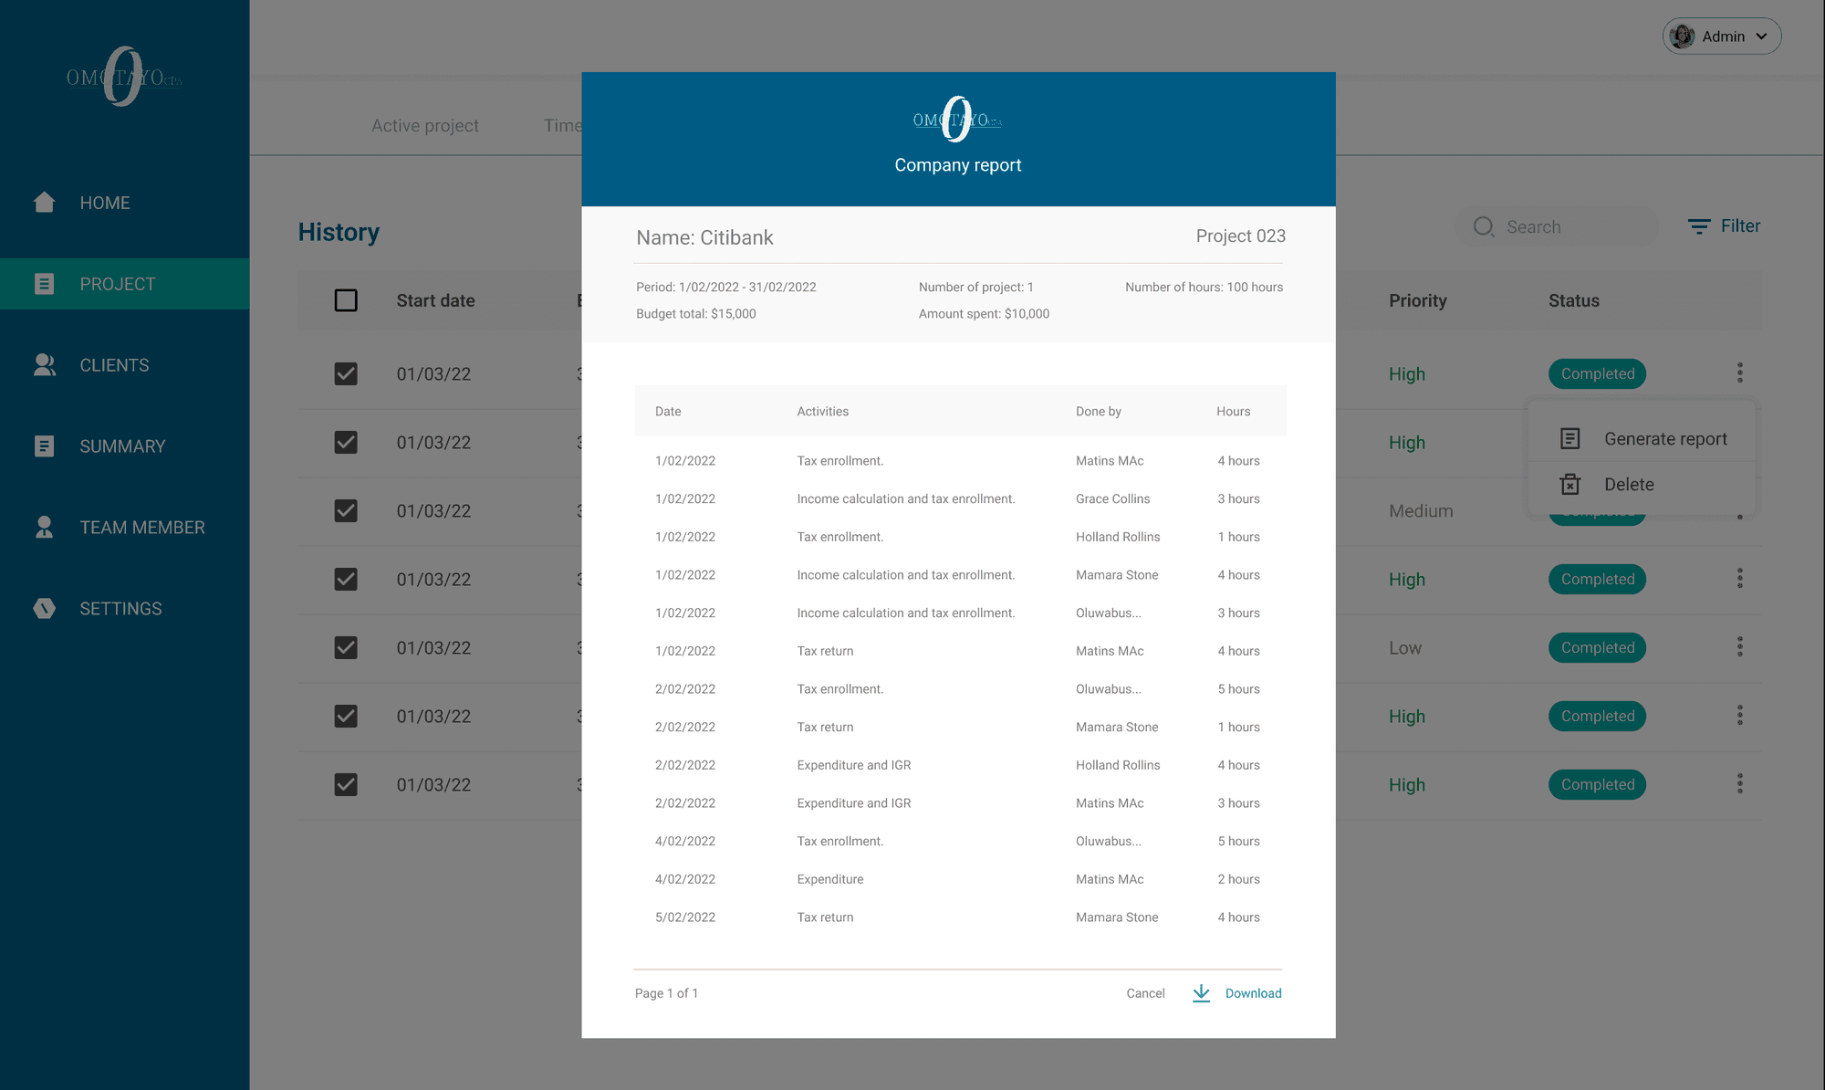Screen dimensions: 1825x1090
Task: Click the download arrow icon
Action: pyautogui.click(x=1201, y=993)
